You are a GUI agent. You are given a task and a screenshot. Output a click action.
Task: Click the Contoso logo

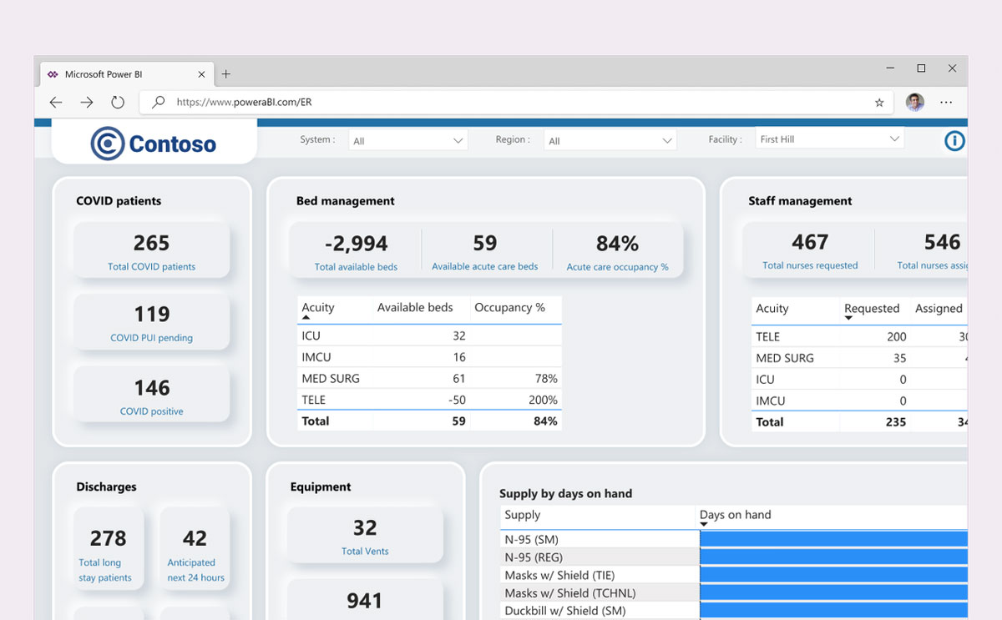(154, 144)
